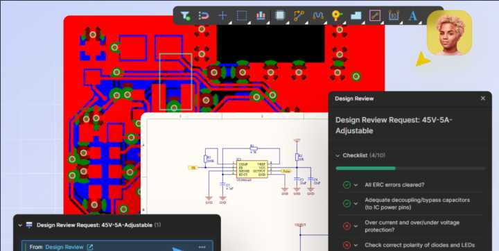The width and height of the screenshot is (499, 251).
Task: Select 'Over current and over/under voltage protection?' text
Action: click(412, 226)
